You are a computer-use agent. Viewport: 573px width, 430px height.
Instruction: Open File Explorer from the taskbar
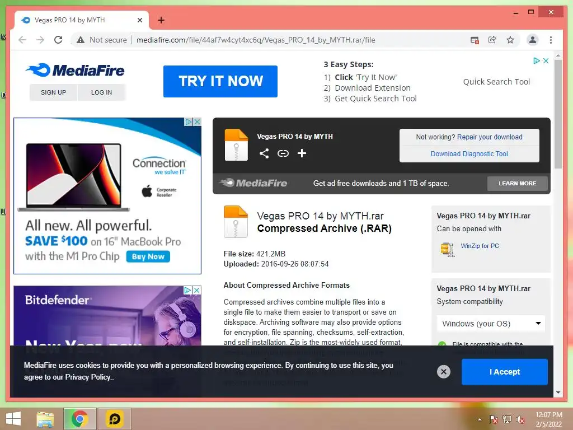(x=45, y=419)
